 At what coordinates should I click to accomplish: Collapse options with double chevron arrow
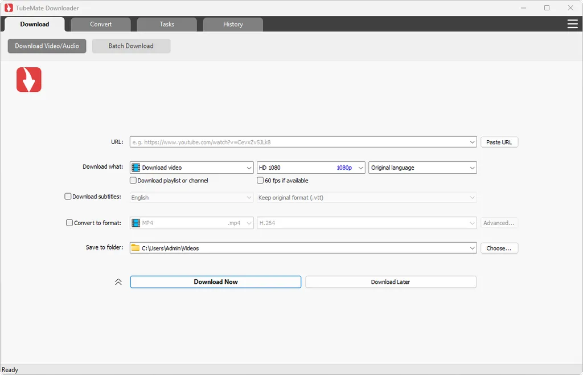[118, 282]
